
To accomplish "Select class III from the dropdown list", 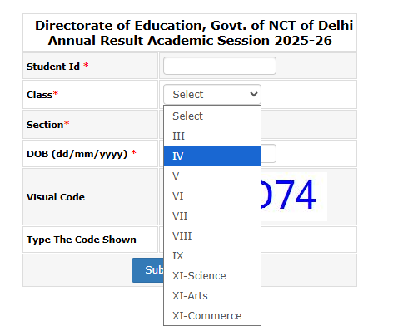I will [x=212, y=136].
